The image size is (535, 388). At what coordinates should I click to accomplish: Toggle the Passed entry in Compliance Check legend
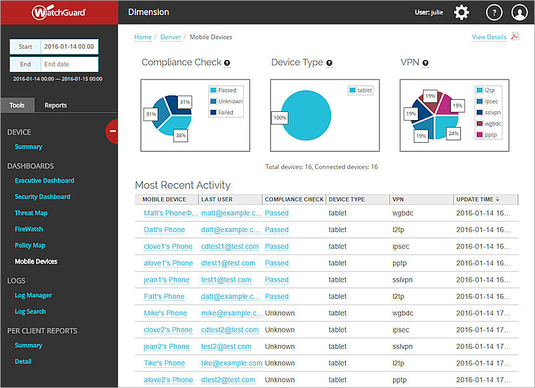click(227, 90)
